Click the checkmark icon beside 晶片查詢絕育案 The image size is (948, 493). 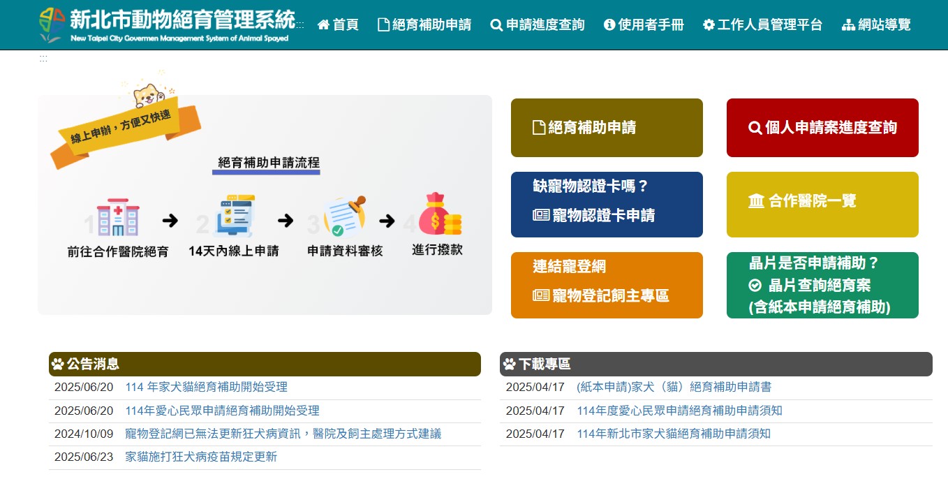coord(755,286)
